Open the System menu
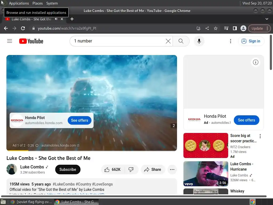Image resolution: width=273 pixels, height=205 pixels. (x=52, y=3)
